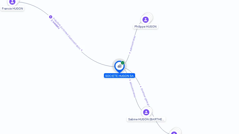239x134 pixels.
Task: Select the Philippe HUGON person avatar
Action: pyautogui.click(x=146, y=20)
